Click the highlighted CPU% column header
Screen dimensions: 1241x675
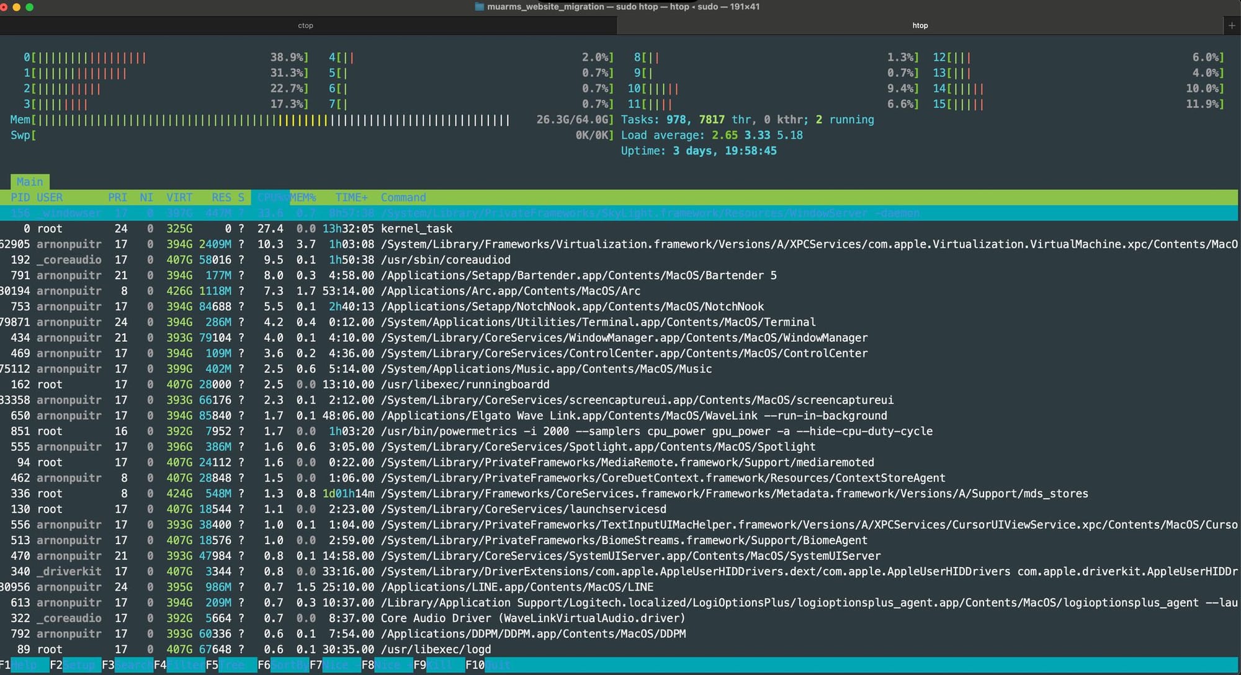pyautogui.click(x=271, y=197)
